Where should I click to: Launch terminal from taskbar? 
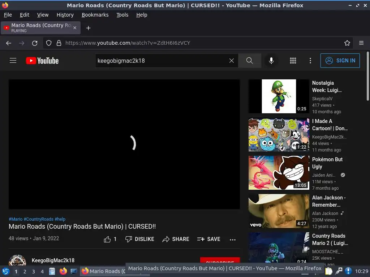pyautogui.click(x=74, y=271)
